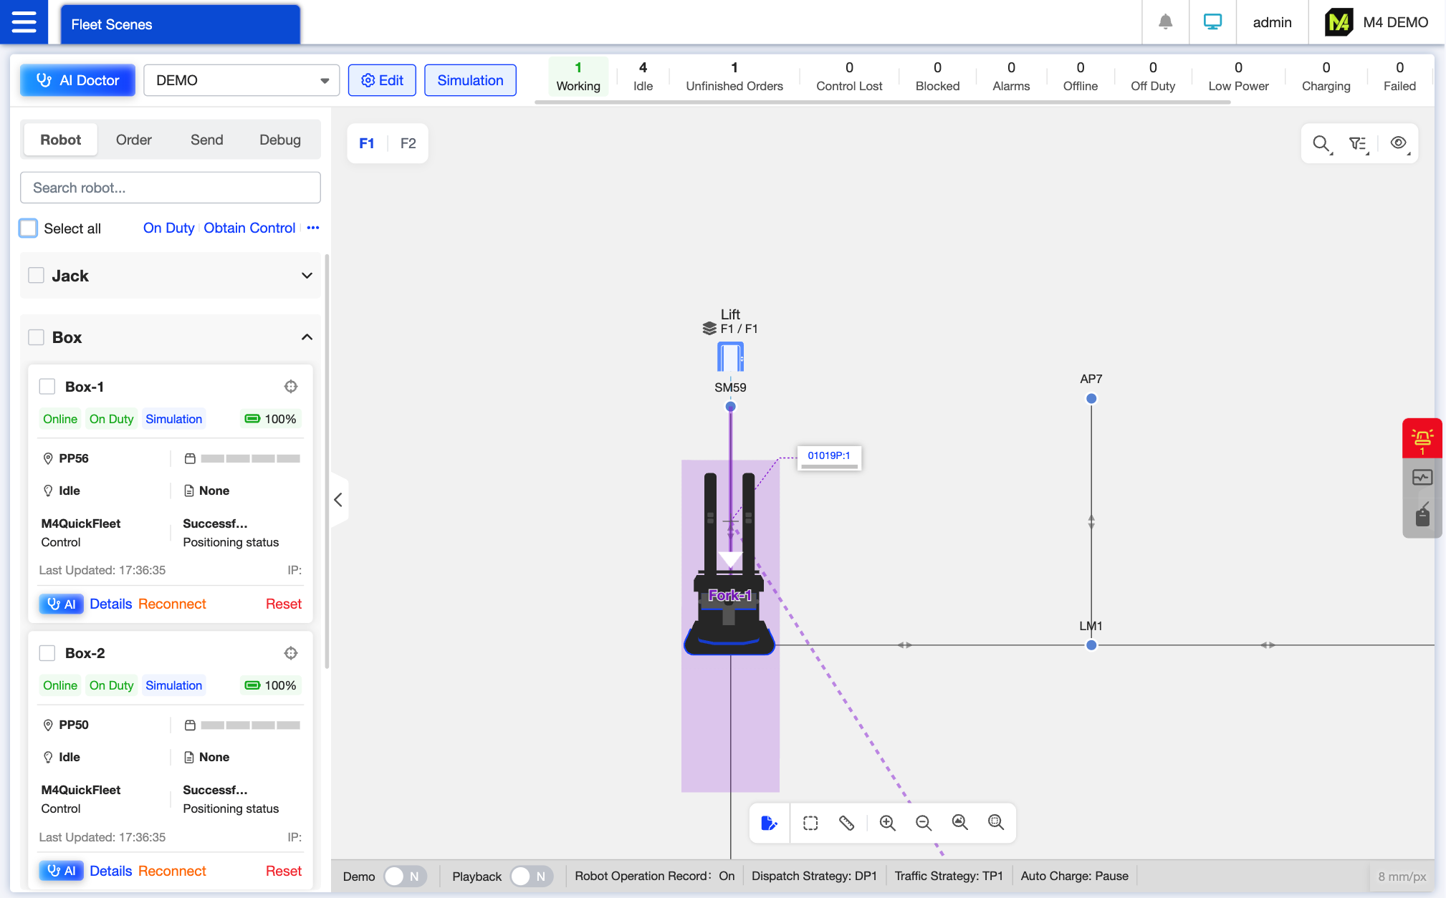
Task: Click the red alarm siren icon
Action: pyautogui.click(x=1422, y=438)
